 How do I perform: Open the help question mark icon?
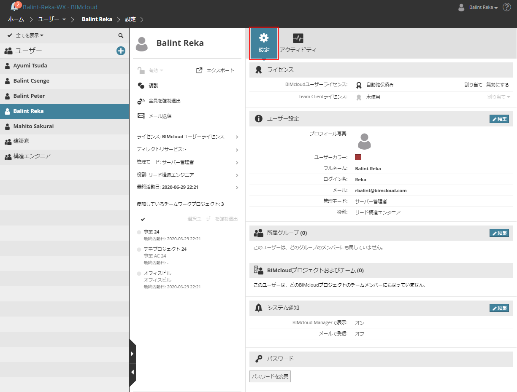(x=506, y=7)
